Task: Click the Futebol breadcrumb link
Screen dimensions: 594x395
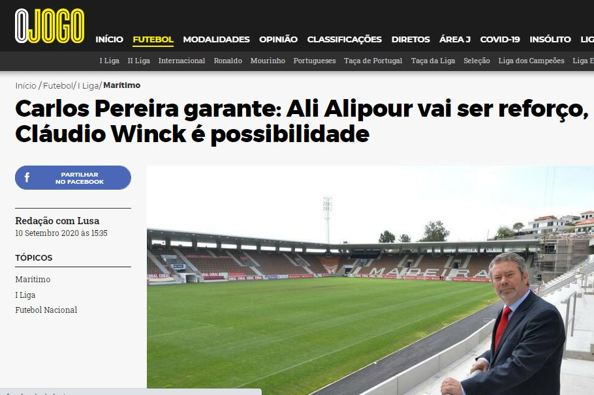Action: (58, 85)
